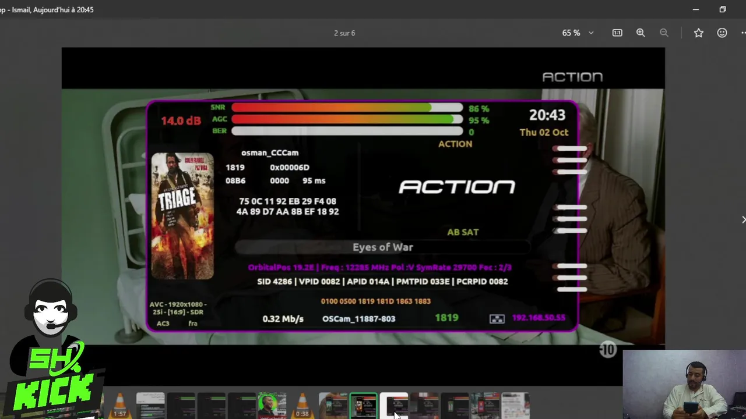The height and width of the screenshot is (419, 746).
Task: Zoom out with the magnifier minus icon
Action: click(x=664, y=33)
